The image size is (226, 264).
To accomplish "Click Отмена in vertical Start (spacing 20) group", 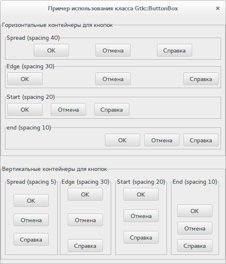I will (141, 216).
